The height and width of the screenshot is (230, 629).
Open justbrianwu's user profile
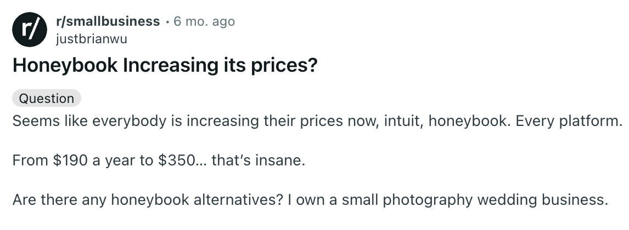[91, 39]
